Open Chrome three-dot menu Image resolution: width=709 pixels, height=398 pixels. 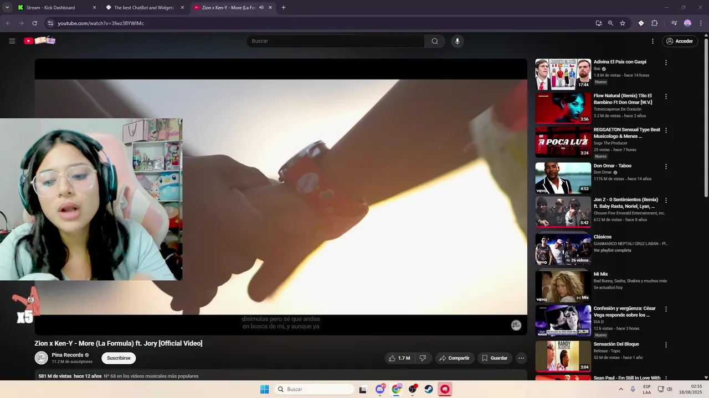[700, 23]
